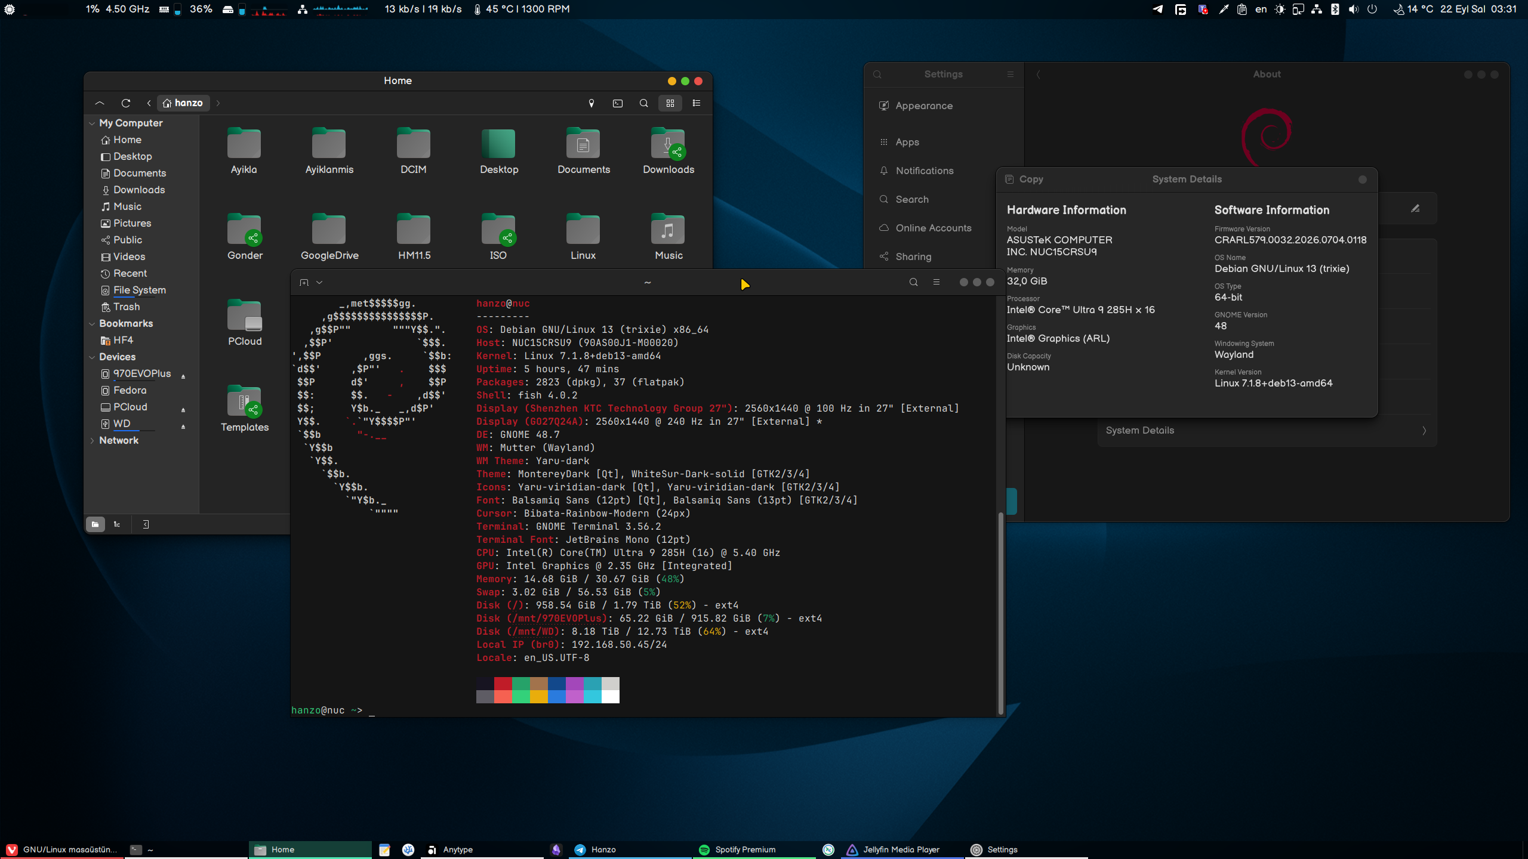The image size is (1528, 859).
Task: Select Recent in the file manager sidebar
Action: click(130, 274)
